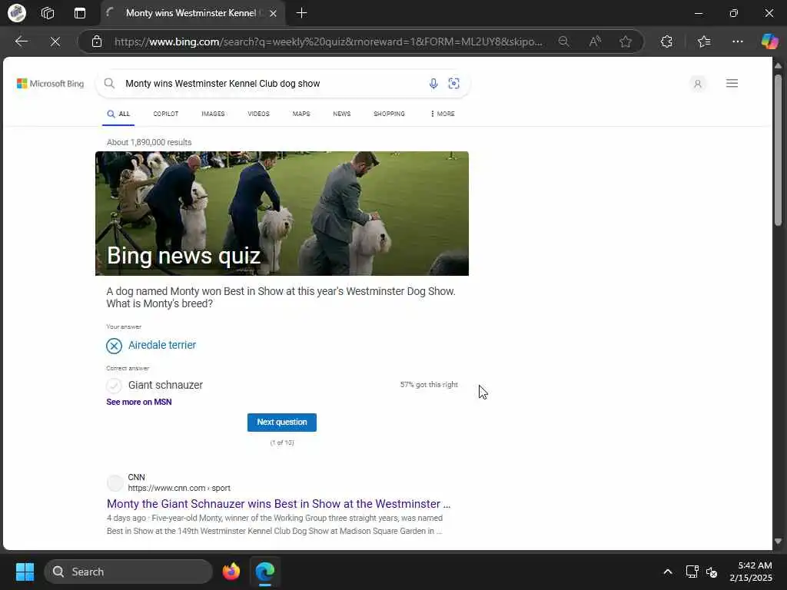Viewport: 787px width, 590px height.
Task: Open the Favorites list
Action: click(704, 41)
